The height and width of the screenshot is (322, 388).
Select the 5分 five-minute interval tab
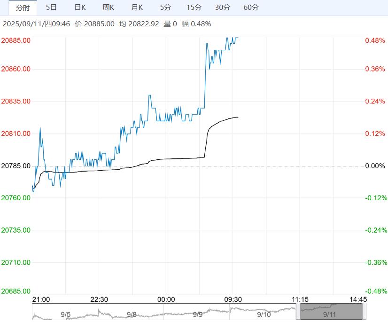point(165,8)
